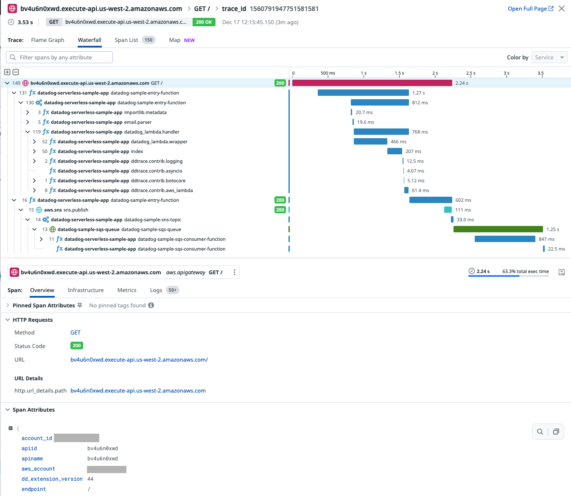Collapse the datadog_lambda.handler span row chevron

tap(27, 132)
